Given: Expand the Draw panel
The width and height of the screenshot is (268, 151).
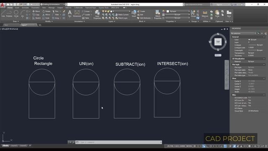Looking at the screenshot, I should [x=16, y=21].
